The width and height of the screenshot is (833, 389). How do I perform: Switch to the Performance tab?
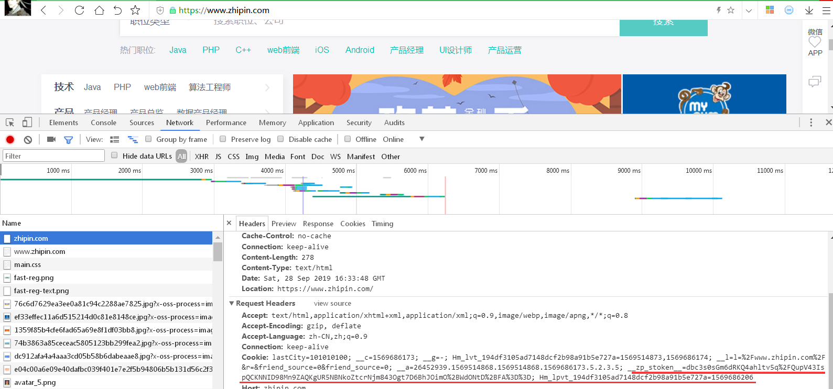(x=226, y=123)
